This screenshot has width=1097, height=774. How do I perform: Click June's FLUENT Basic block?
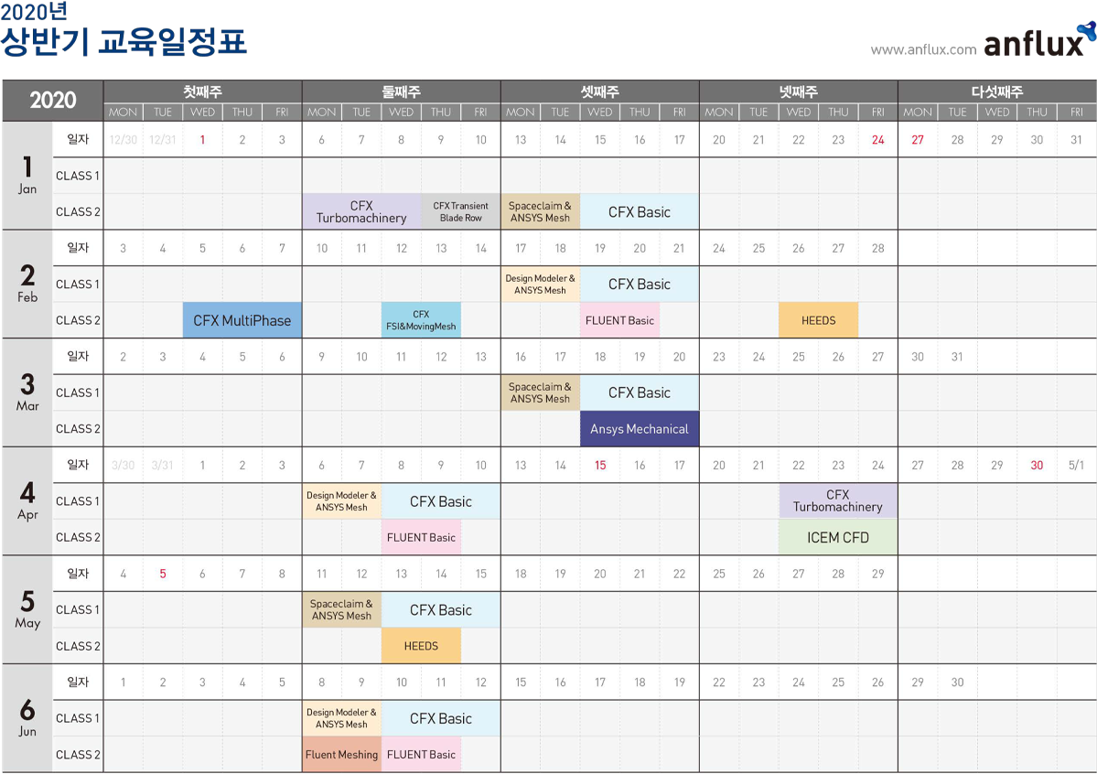click(x=421, y=754)
